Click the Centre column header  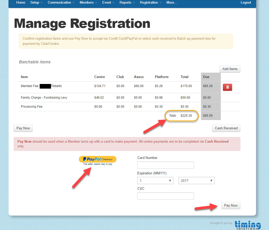click(x=99, y=77)
